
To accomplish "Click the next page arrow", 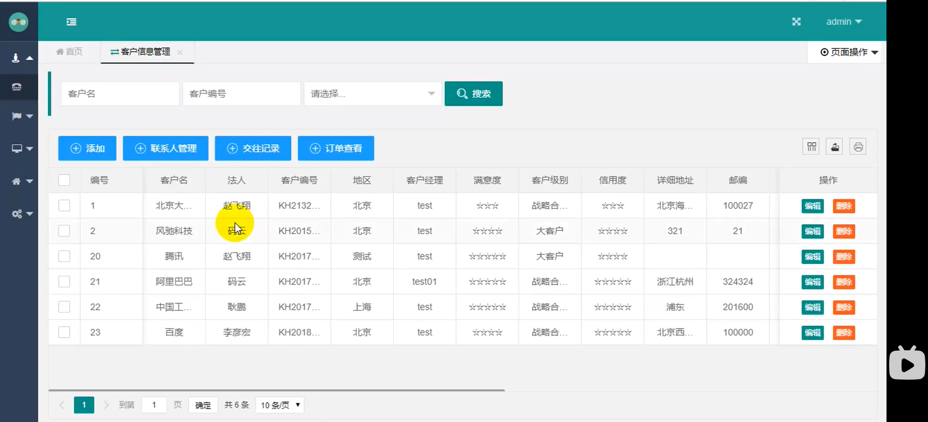I will 106,405.
